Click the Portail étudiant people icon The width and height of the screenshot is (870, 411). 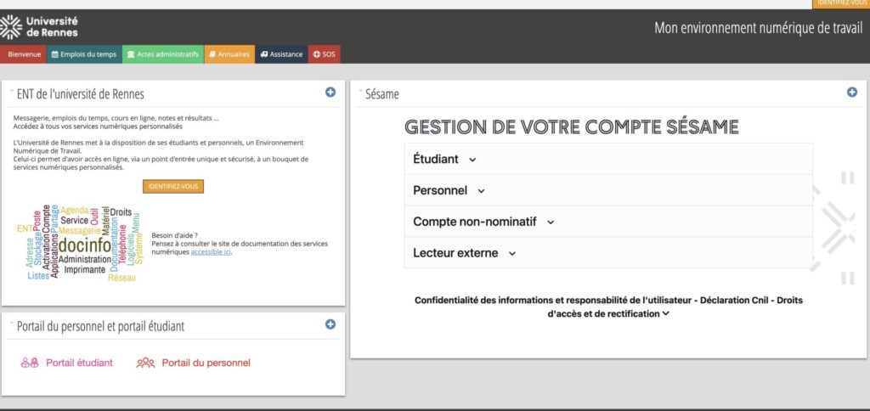click(x=30, y=363)
